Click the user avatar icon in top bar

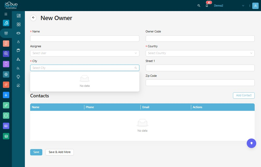pyautogui.click(x=255, y=6)
